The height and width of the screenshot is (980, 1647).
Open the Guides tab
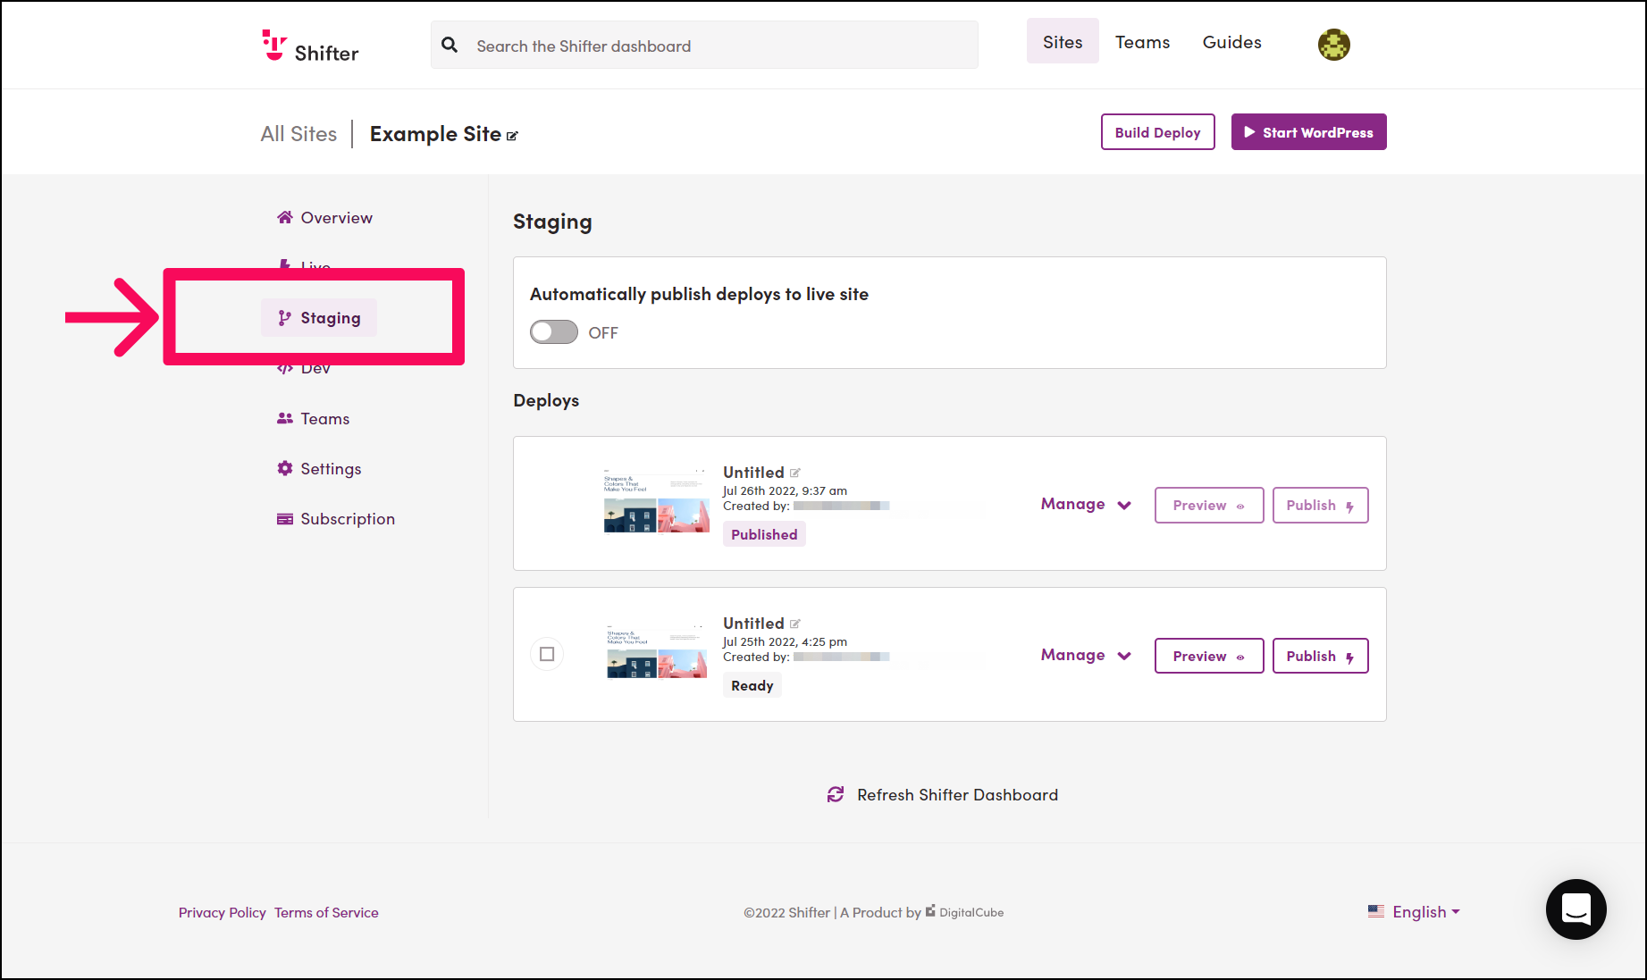1231,42
